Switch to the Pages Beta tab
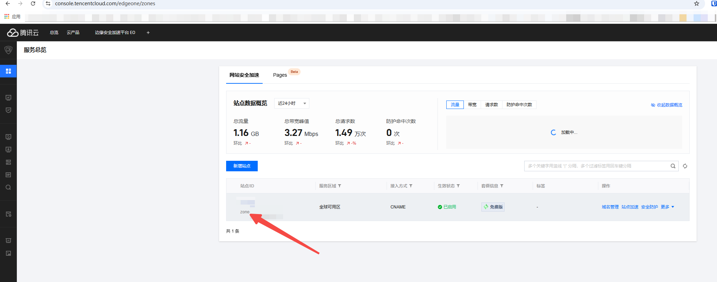Viewport: 717px width, 282px height. pos(286,75)
